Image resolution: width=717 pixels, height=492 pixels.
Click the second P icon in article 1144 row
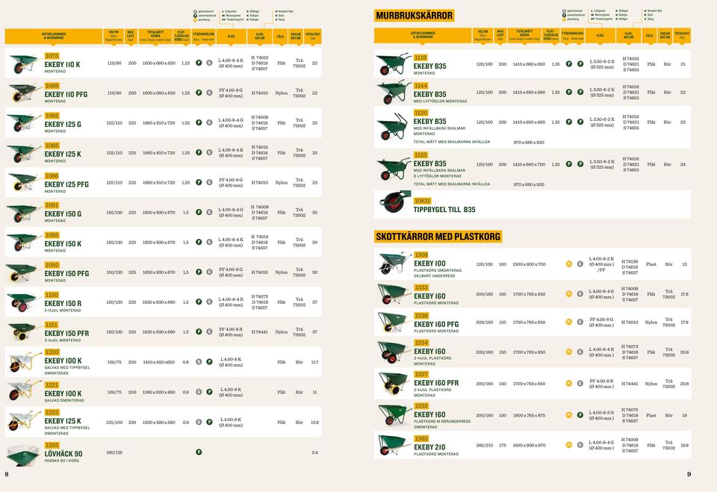point(580,92)
